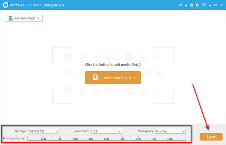Image resolution: width=226 pixels, height=145 pixels.
Task: Click the 4.5GB mark on capacity bar
Action: pyautogui.click(x=169, y=139)
